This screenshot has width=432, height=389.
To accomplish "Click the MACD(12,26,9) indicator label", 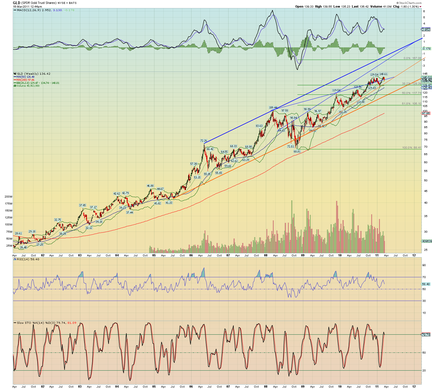I will 29,10.
